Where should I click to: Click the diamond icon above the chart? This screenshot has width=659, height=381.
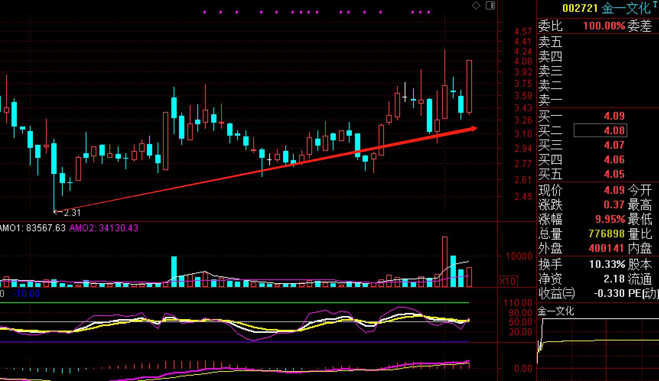click(476, 6)
